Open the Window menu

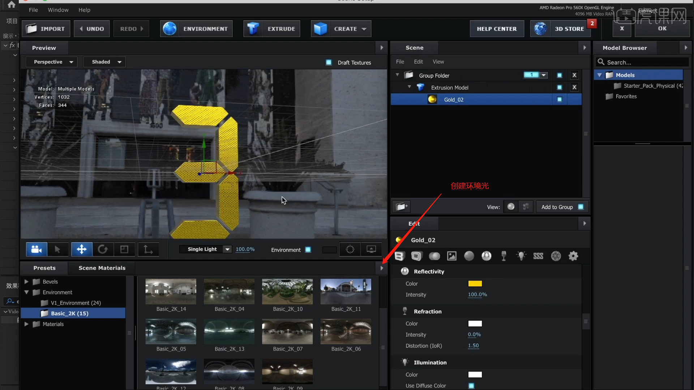58,10
